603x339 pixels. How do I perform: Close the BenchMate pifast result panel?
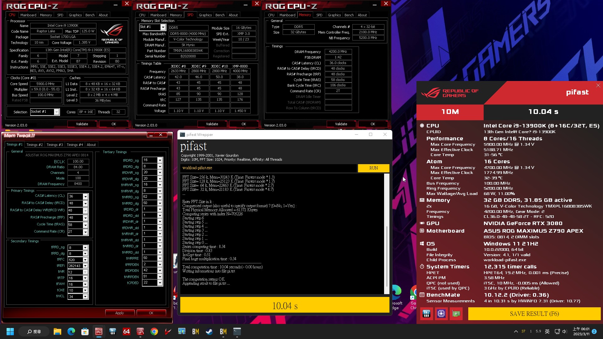coord(598,85)
